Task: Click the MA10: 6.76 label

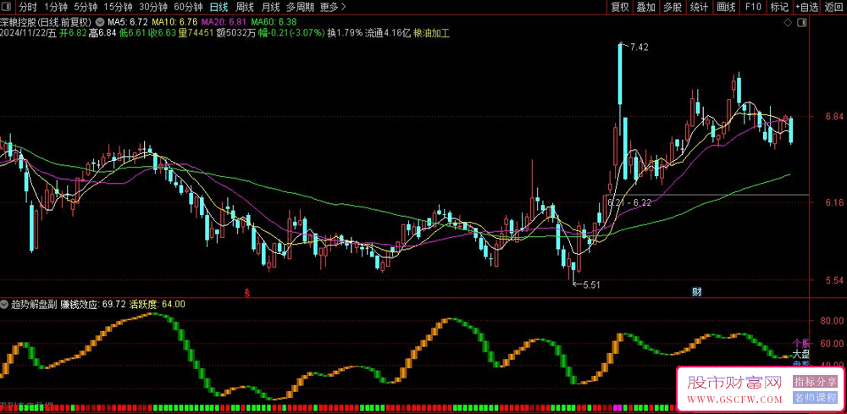Action: point(174,22)
